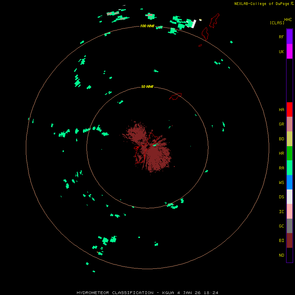
Task: Click the BI dark red legend swatch
Action: (x=289, y=241)
